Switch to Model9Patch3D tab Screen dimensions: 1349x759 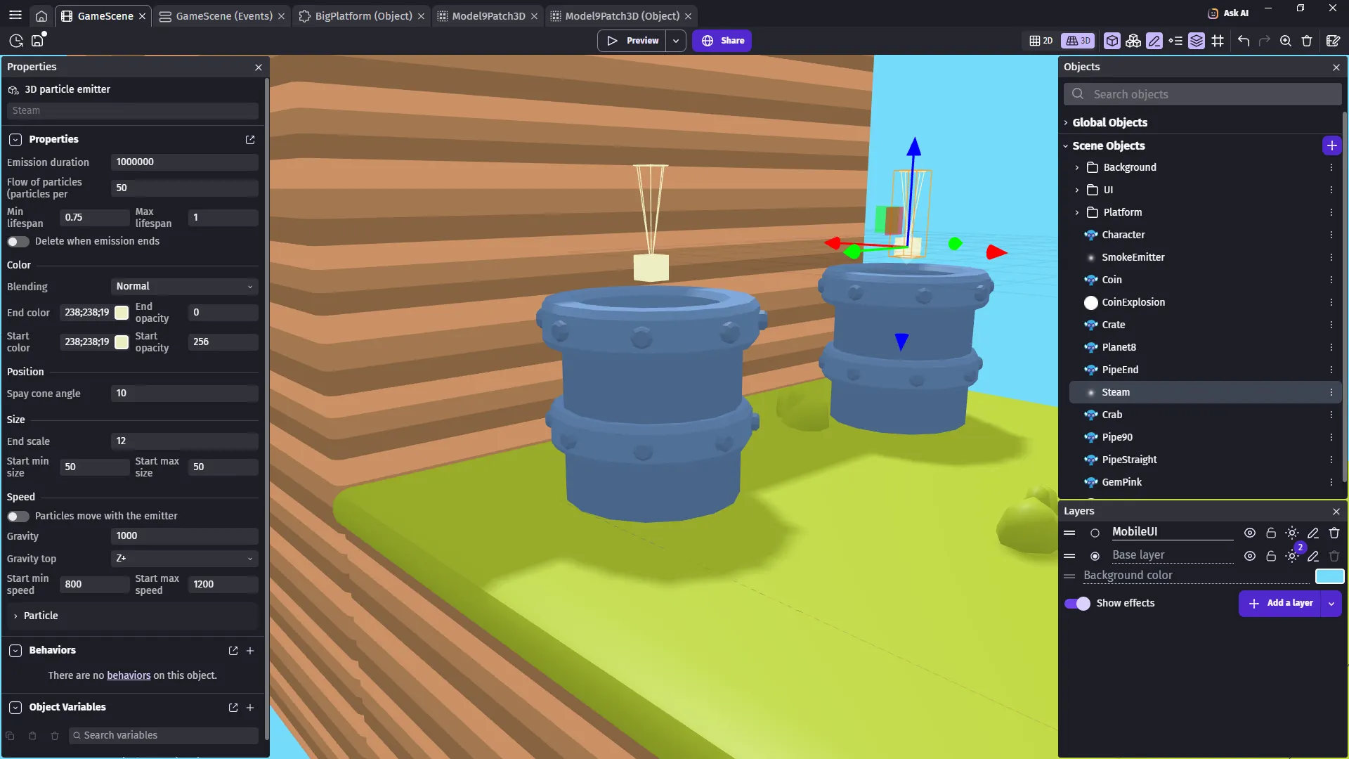pos(488,15)
